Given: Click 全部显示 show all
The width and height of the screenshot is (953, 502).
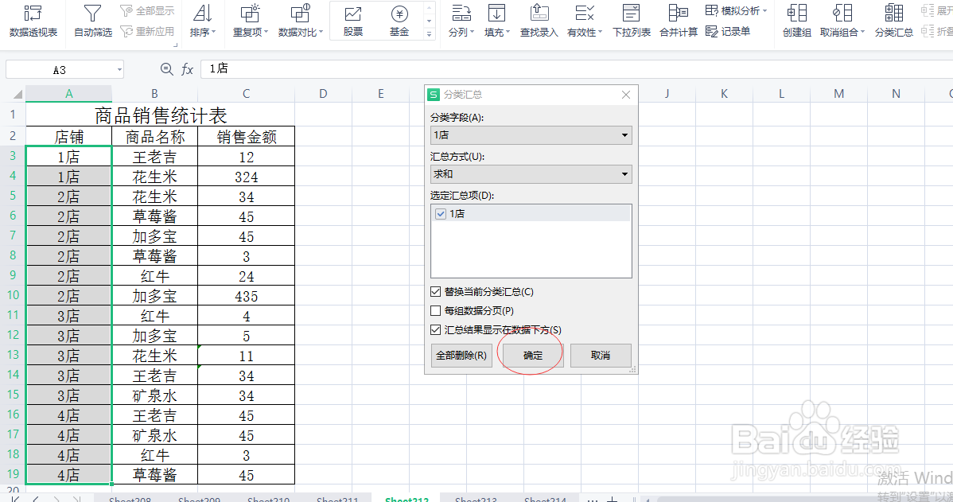Looking at the screenshot, I should tap(147, 11).
